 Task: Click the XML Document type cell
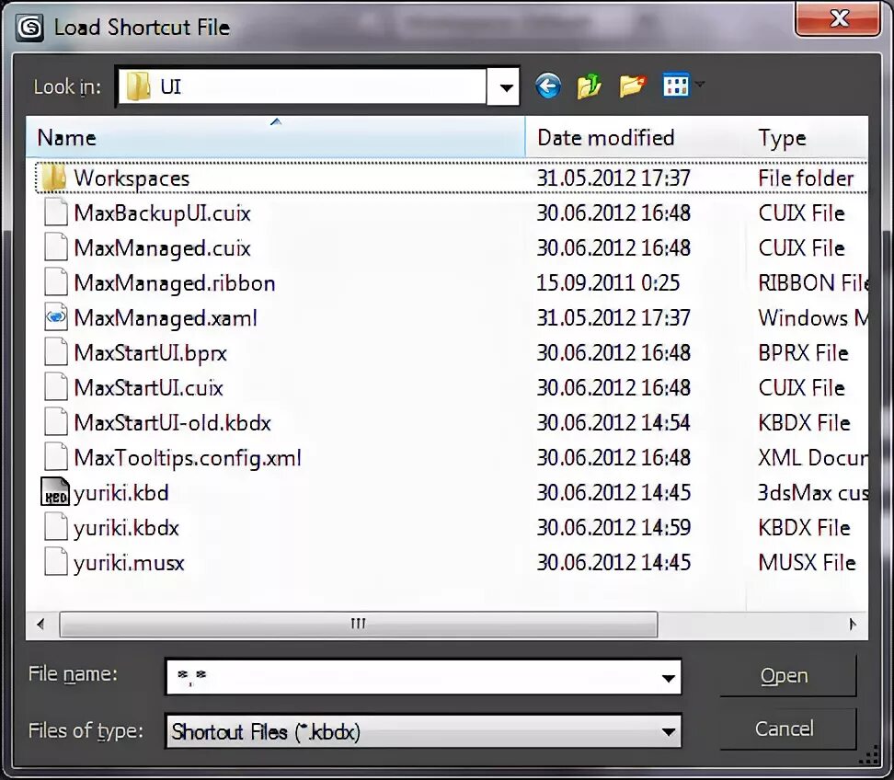pos(813,458)
